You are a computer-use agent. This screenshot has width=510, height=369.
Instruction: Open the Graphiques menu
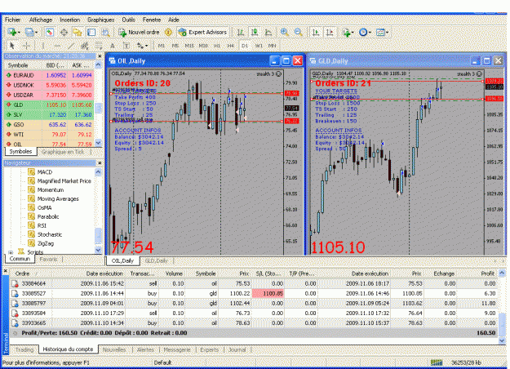[x=101, y=20]
